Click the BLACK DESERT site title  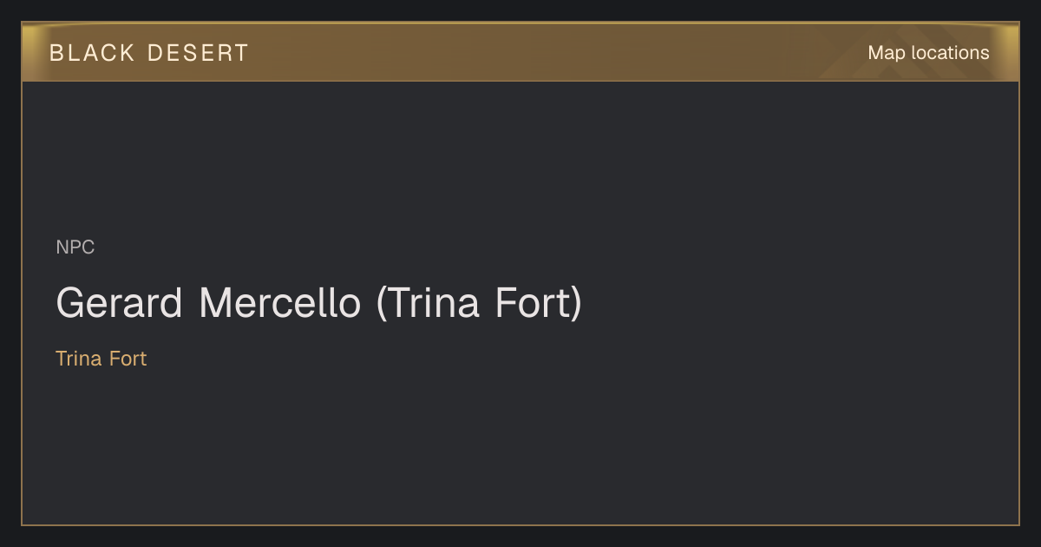coord(149,53)
